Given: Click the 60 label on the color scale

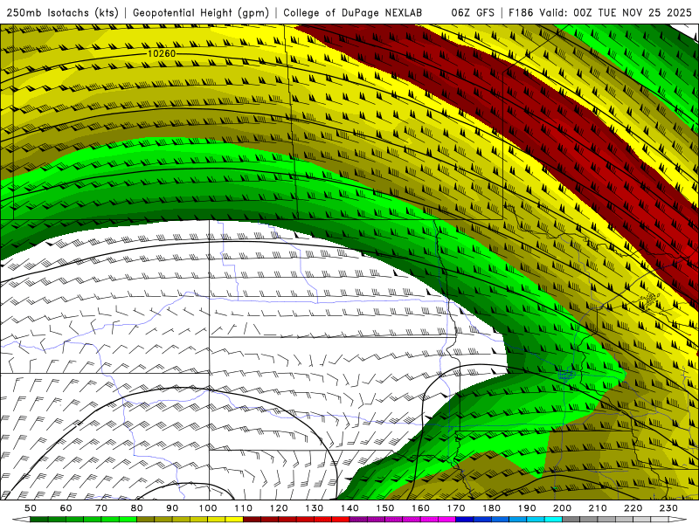Looking at the screenshot, I should coord(66,508).
